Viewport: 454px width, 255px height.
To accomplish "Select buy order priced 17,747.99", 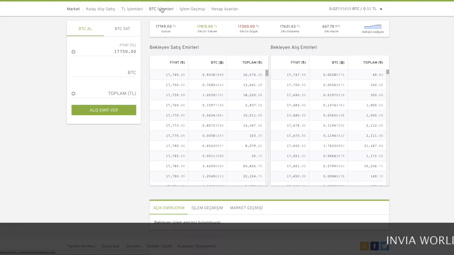I will pos(328,75).
